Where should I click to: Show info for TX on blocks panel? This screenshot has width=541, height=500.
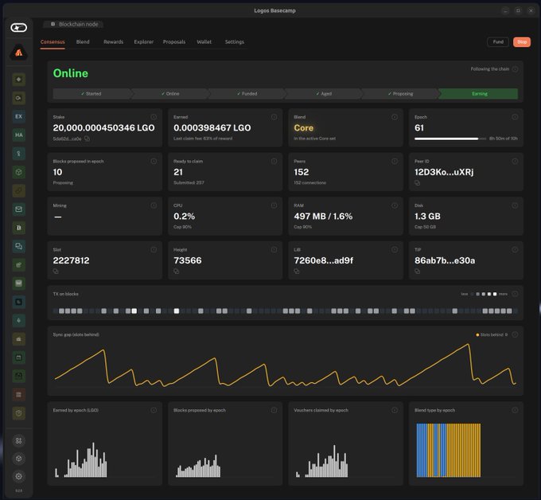point(515,294)
